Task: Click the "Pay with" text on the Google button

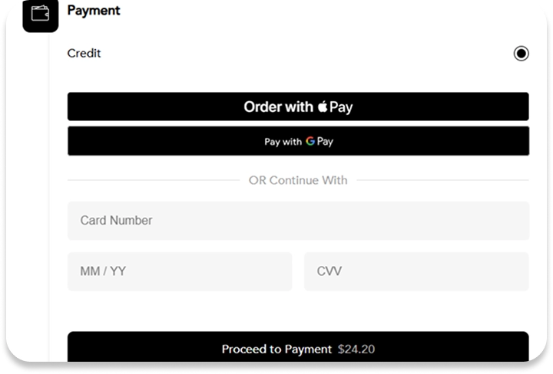Action: tap(283, 142)
